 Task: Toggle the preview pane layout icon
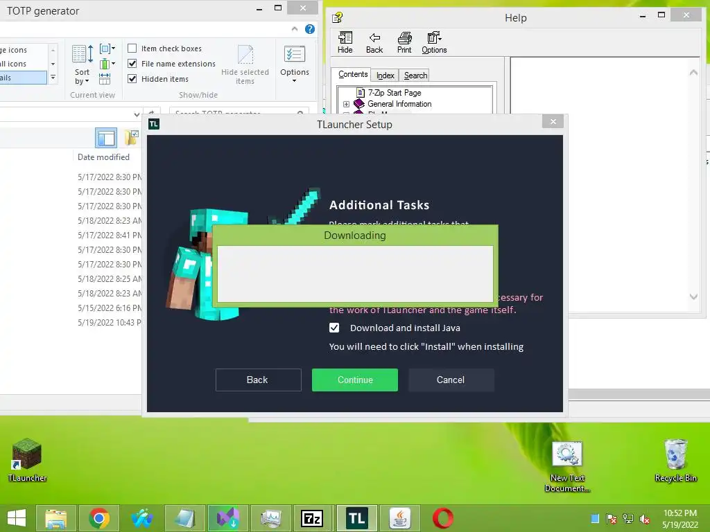pos(106,138)
